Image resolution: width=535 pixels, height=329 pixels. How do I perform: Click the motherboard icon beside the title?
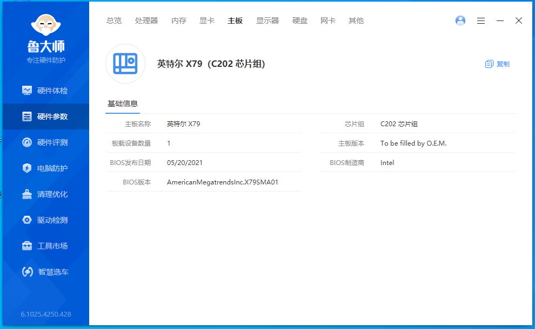[x=125, y=64]
